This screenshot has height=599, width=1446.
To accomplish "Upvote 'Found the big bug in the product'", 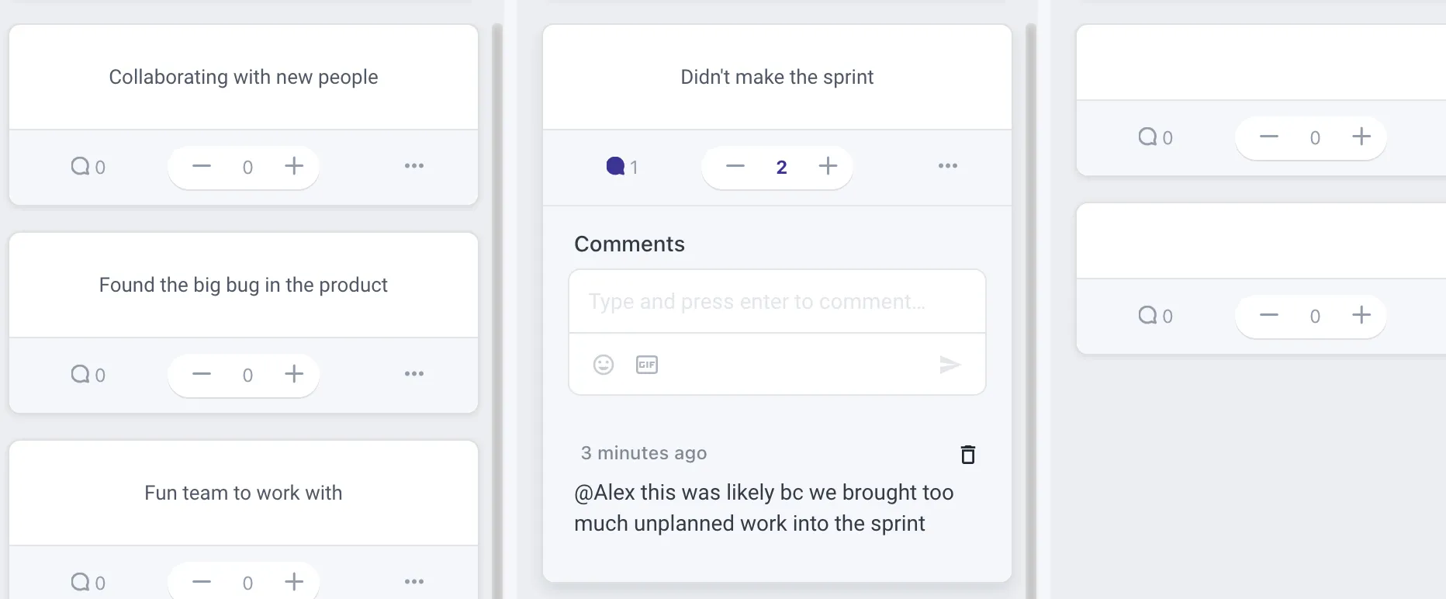I will [x=294, y=374].
